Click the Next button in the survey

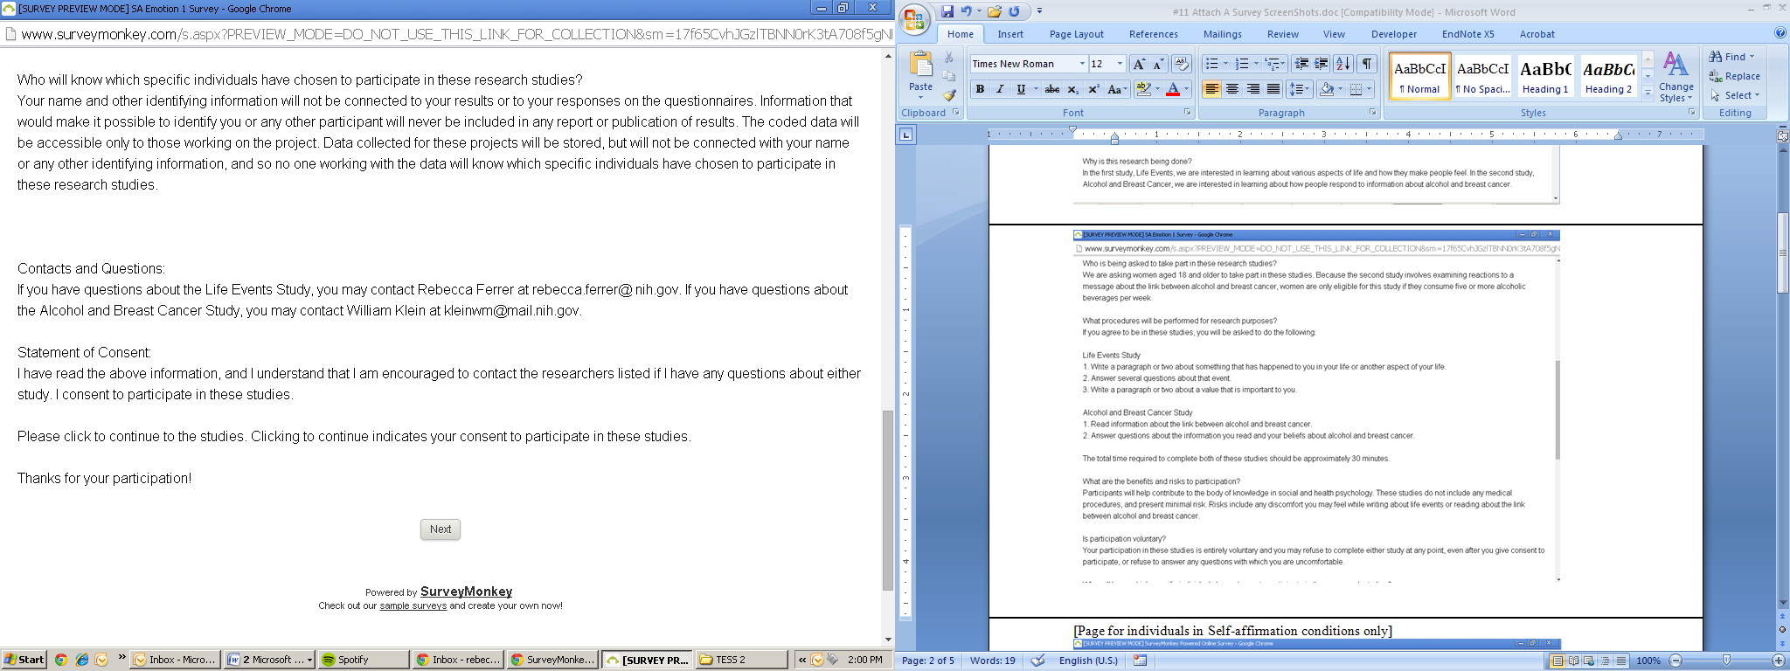441,529
